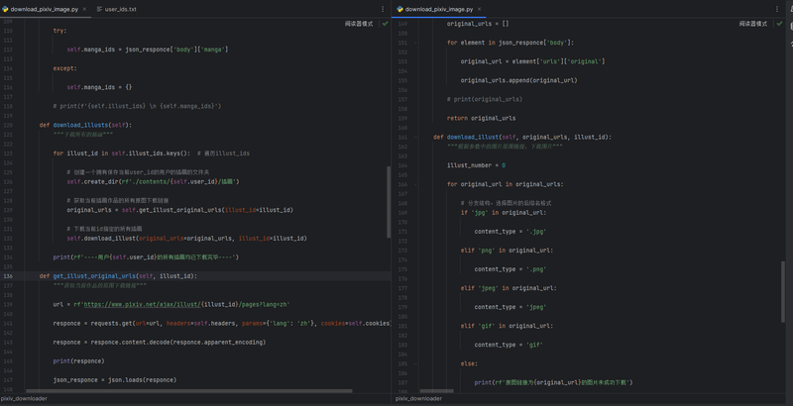The width and height of the screenshot is (793, 406).
Task: Fold the else block at line 185
Action: 415,363
